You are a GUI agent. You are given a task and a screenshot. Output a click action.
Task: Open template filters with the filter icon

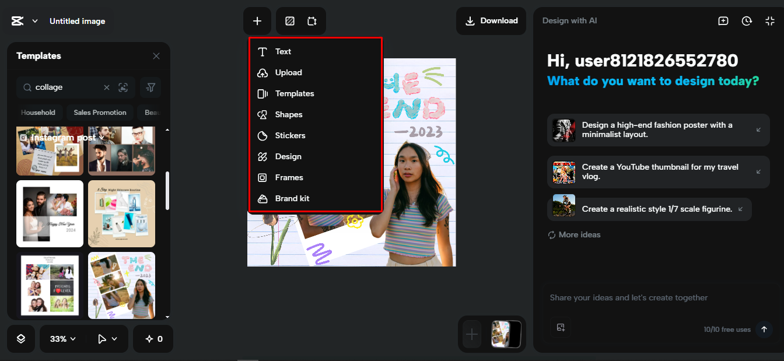click(150, 87)
